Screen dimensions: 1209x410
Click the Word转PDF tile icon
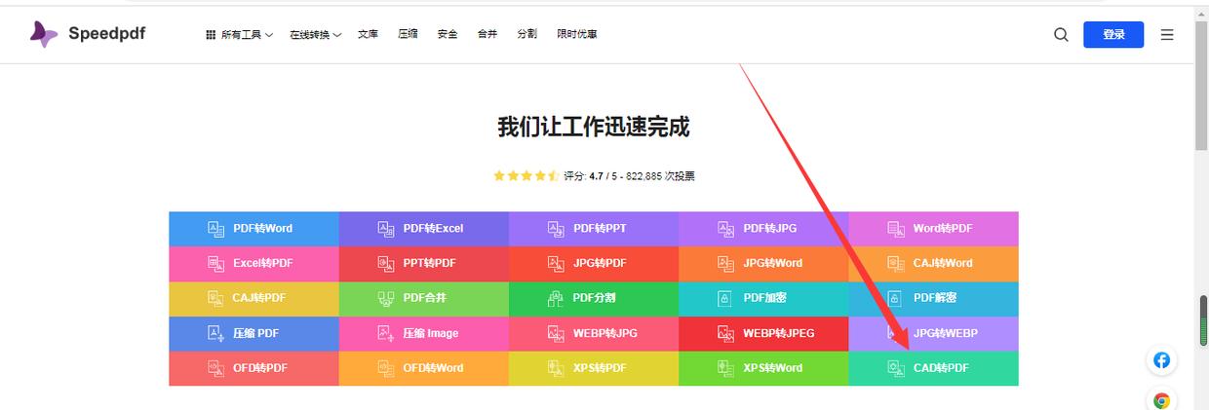pos(896,229)
